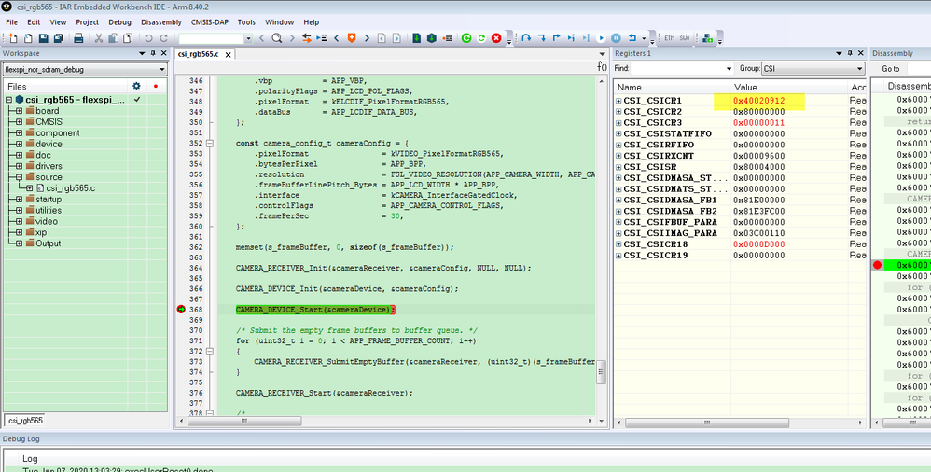Image resolution: width=931 pixels, height=472 pixels.
Task: Go (run) play icon
Action: coord(601,38)
